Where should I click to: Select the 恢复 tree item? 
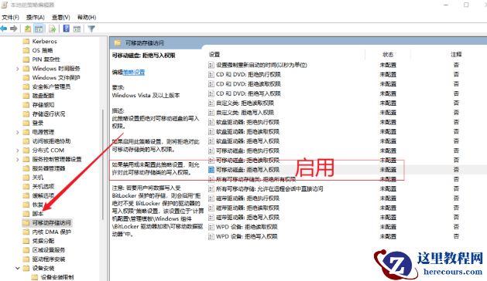pyautogui.click(x=38, y=205)
